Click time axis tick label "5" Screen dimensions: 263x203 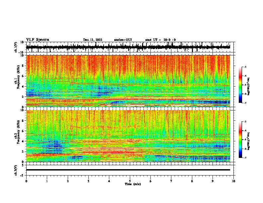pos(130,181)
